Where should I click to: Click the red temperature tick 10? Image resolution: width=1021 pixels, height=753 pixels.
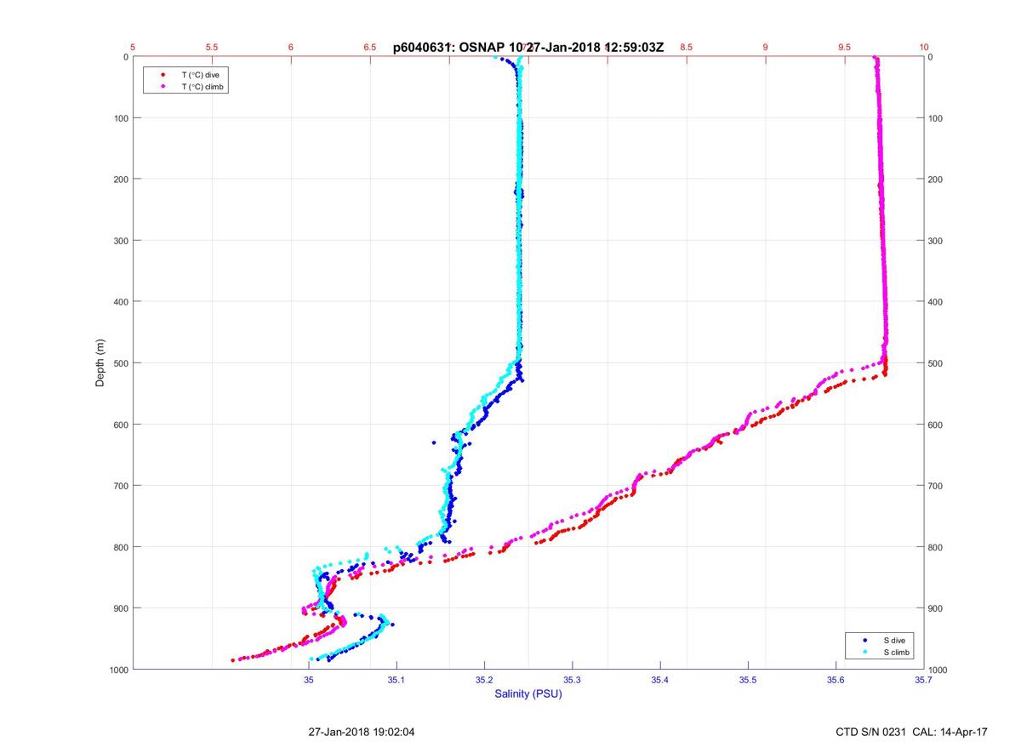924,48
